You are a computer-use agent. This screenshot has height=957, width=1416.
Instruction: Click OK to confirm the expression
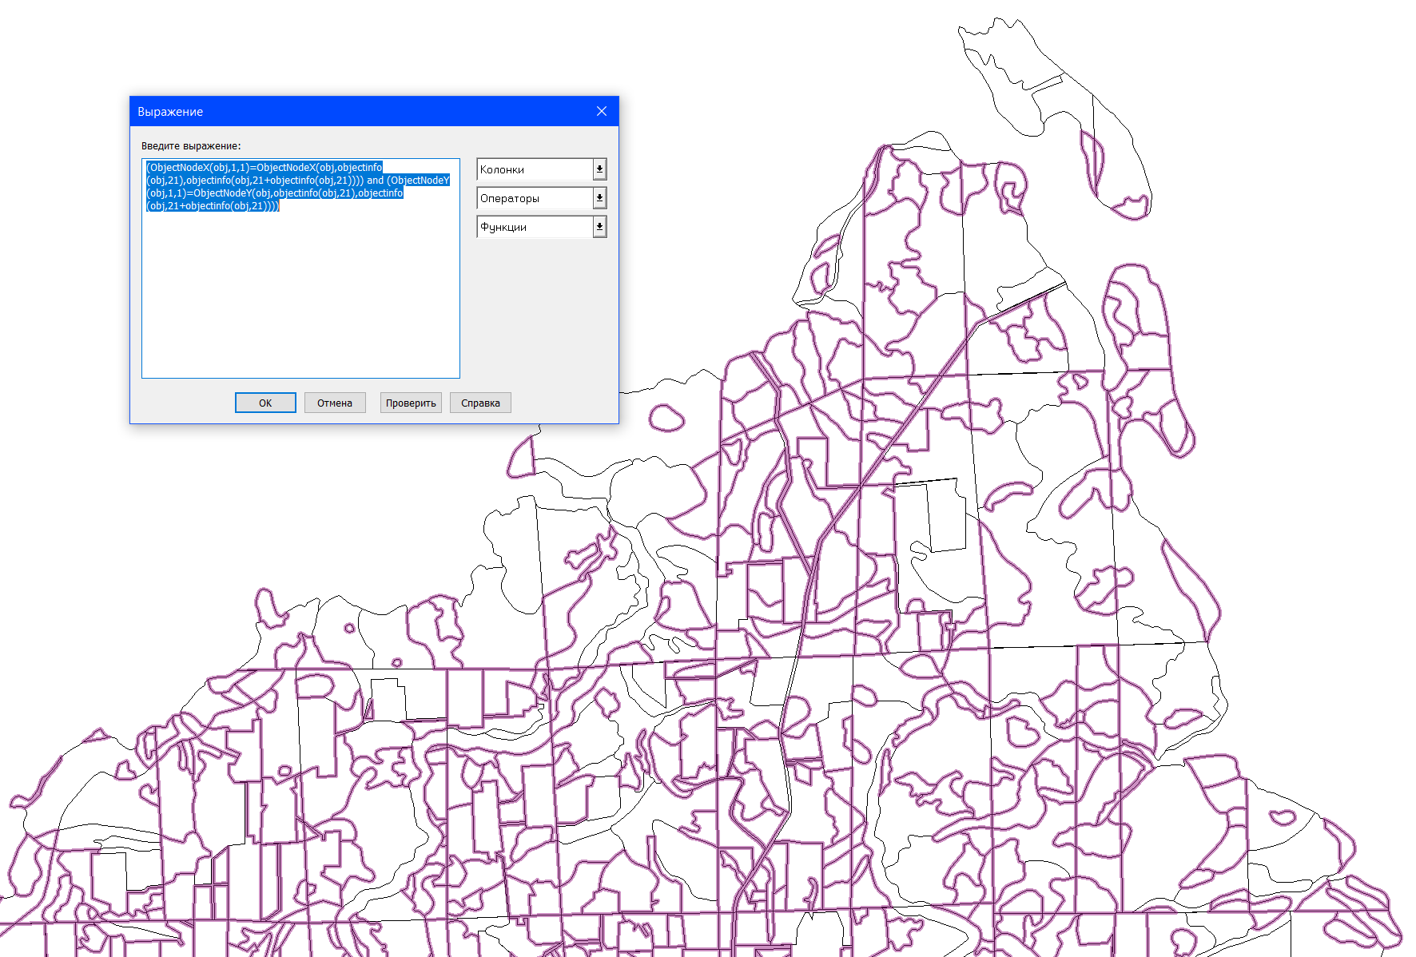(265, 403)
